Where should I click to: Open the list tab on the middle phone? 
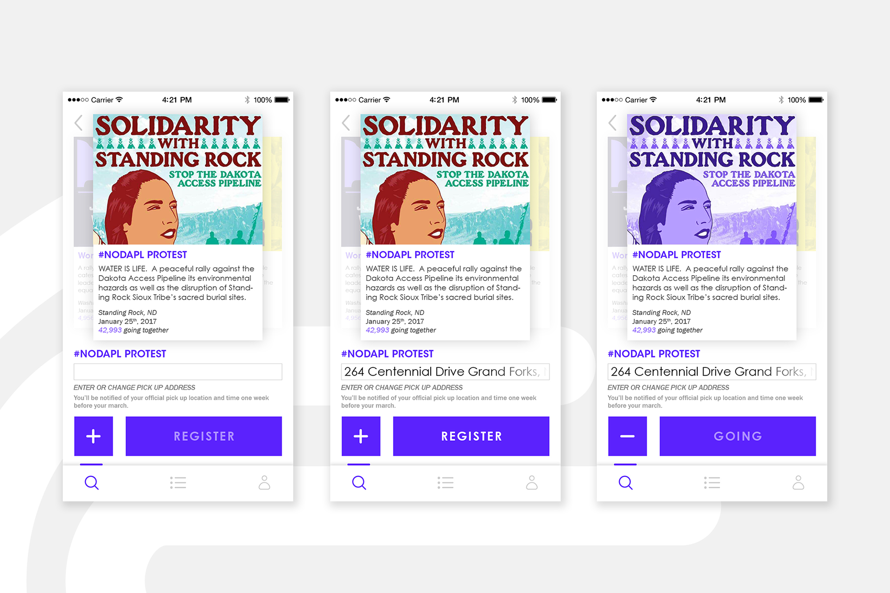(445, 483)
